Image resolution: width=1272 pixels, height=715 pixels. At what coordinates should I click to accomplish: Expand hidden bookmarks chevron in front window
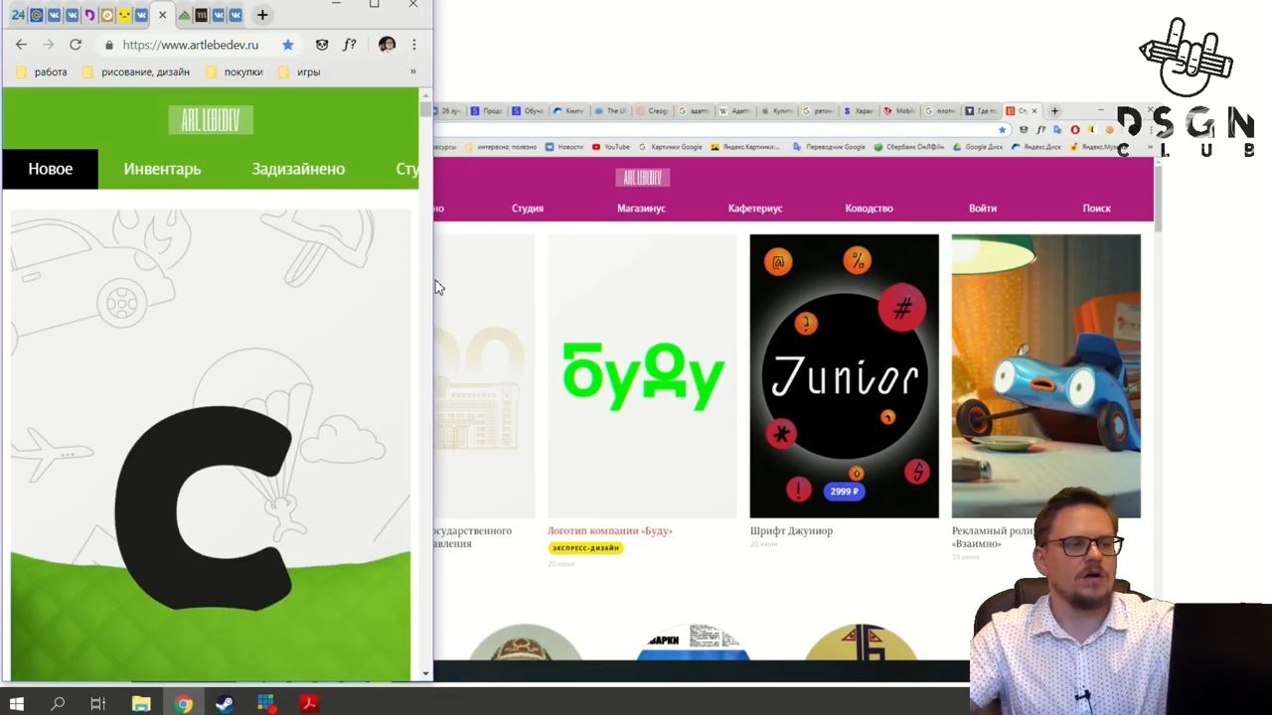click(x=412, y=71)
